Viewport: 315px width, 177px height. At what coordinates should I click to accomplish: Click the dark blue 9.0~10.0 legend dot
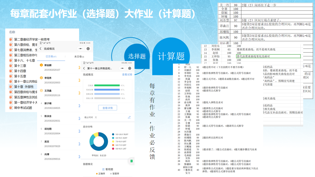[113, 134]
